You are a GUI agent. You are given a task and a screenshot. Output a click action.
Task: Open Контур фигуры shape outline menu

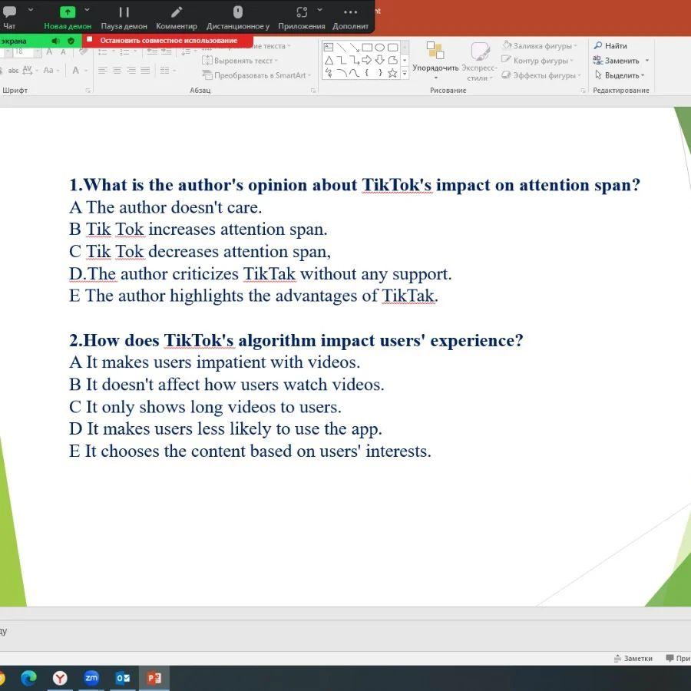[537, 61]
